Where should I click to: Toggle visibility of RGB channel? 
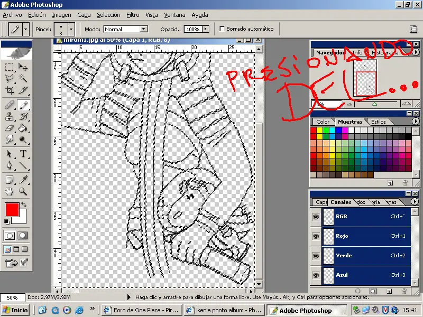pyautogui.click(x=316, y=217)
